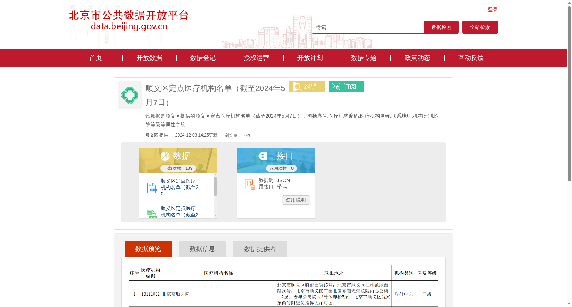572x307 pixels.
Task: Click the 北京市公共数据开放平台 site logo
Action: point(129,20)
